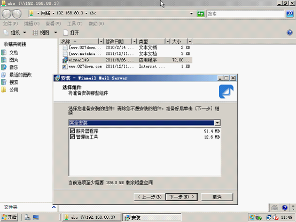Click the Explorer forward navigation arrow
The image size is (296, 222).
[x=17, y=14]
